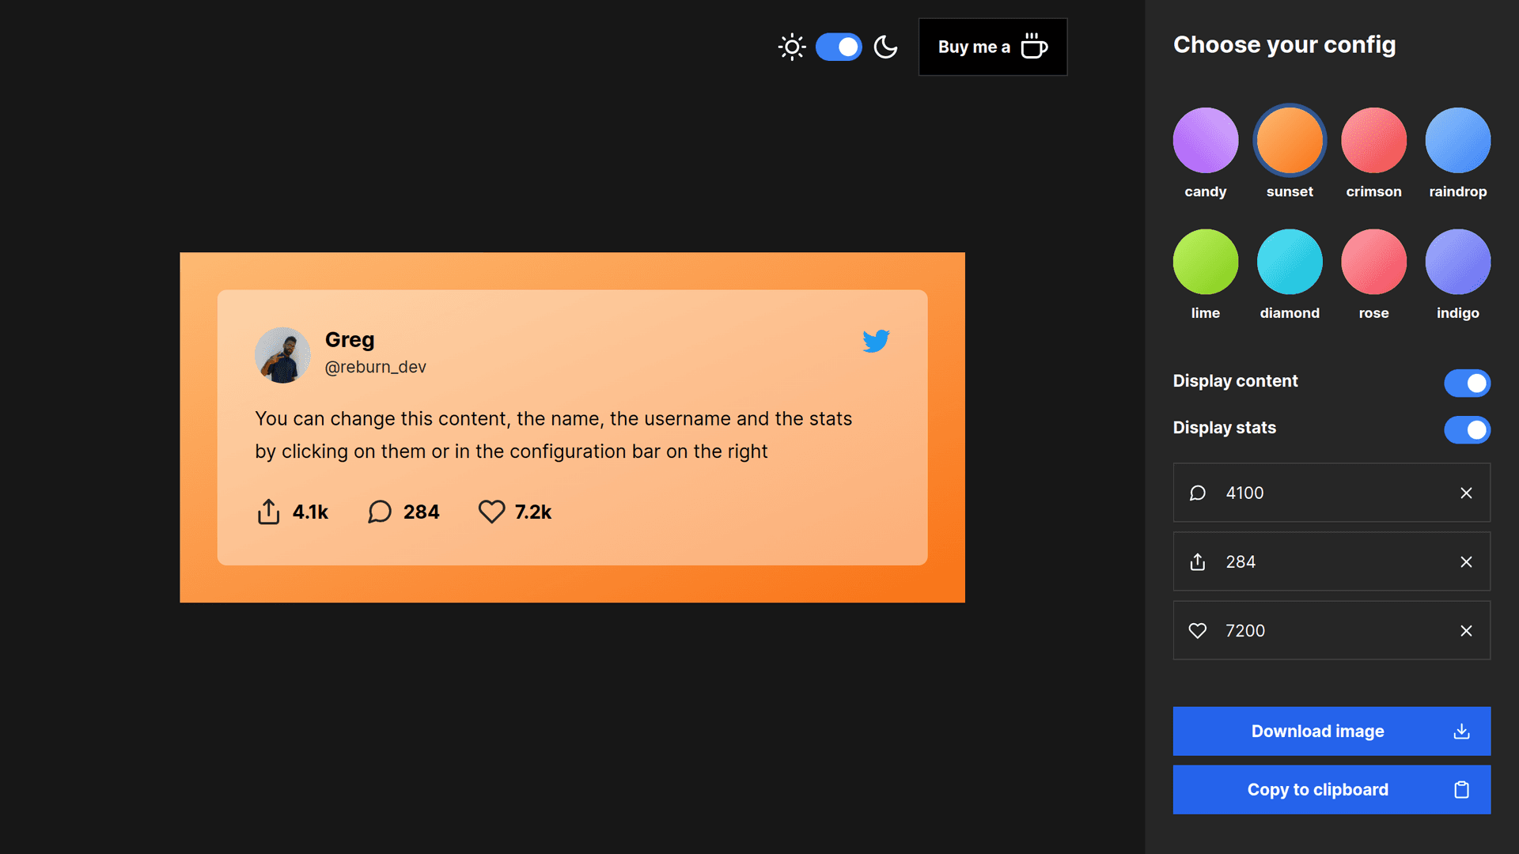Viewport: 1519px width, 854px height.
Task: Click the tweet content text
Action: pos(553,435)
